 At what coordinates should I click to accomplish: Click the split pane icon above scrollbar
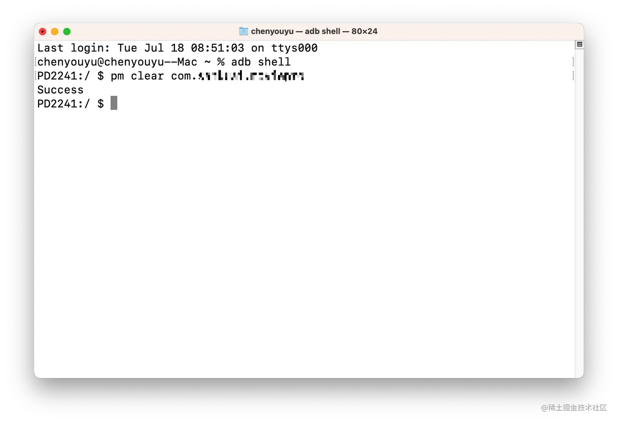[x=579, y=45]
